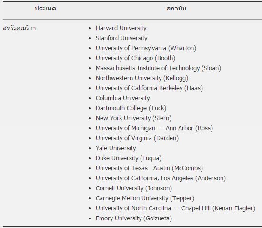Click Cornell University (Johnson) entry

134,188
